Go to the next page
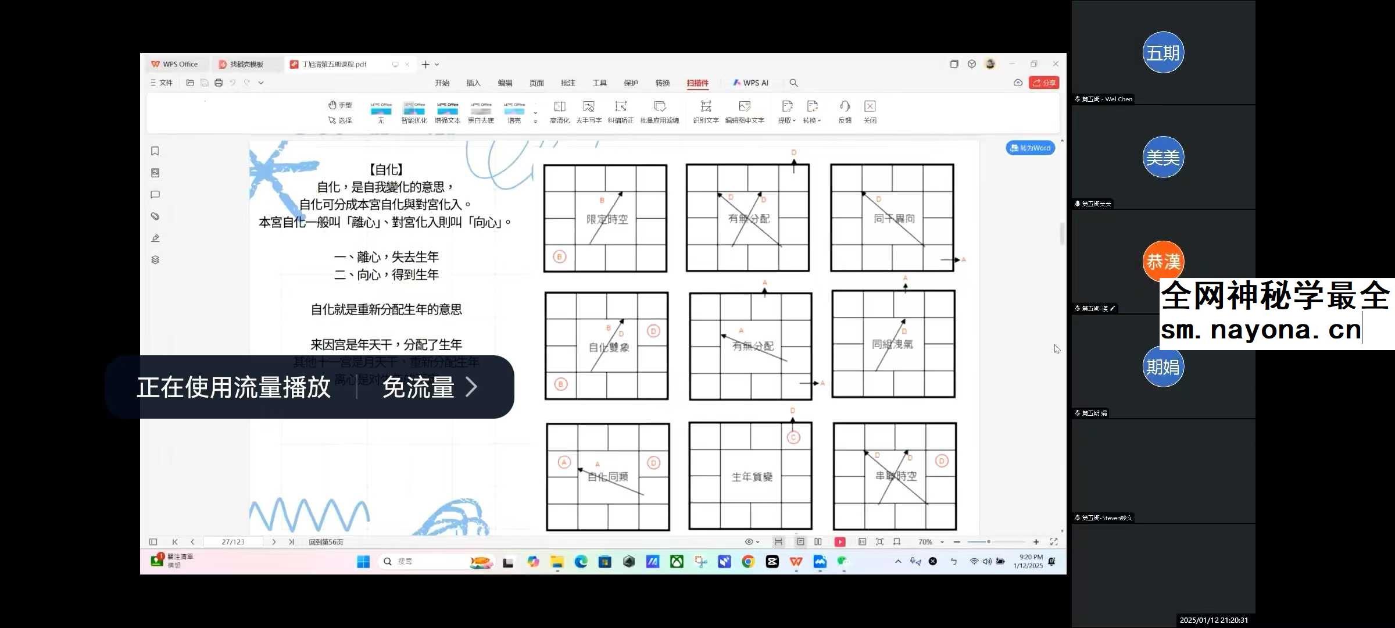The image size is (1395, 628). pos(274,541)
